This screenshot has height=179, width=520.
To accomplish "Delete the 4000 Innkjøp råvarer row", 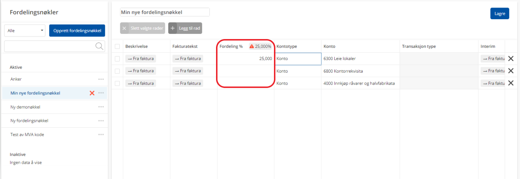I will click(511, 83).
